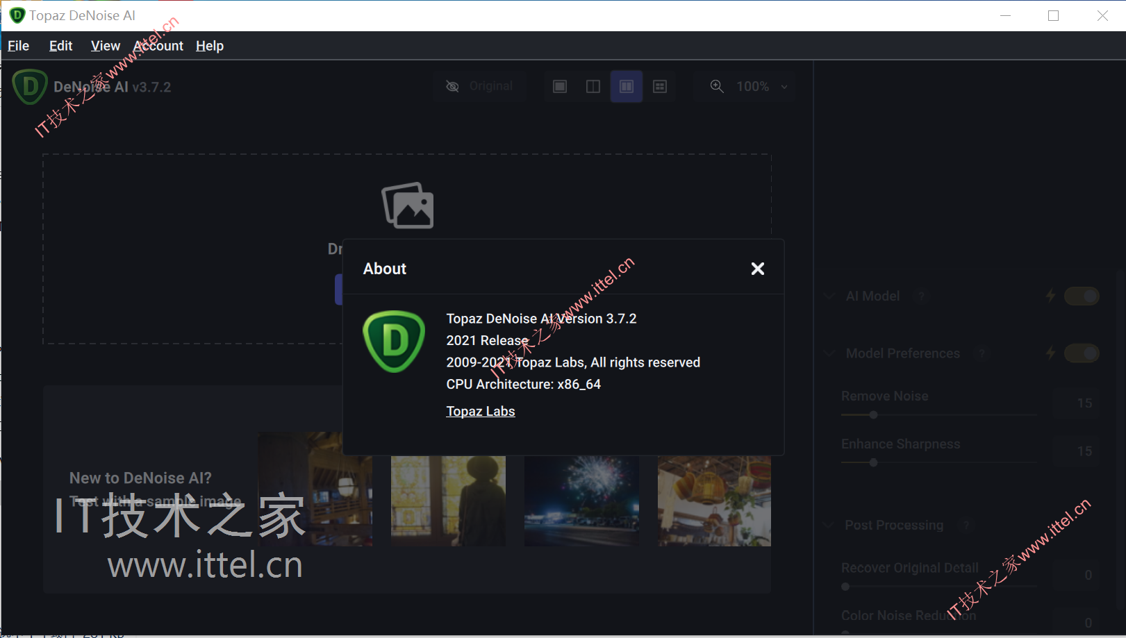Minimize the Topaz DeNoise AI window

pos(1005,15)
